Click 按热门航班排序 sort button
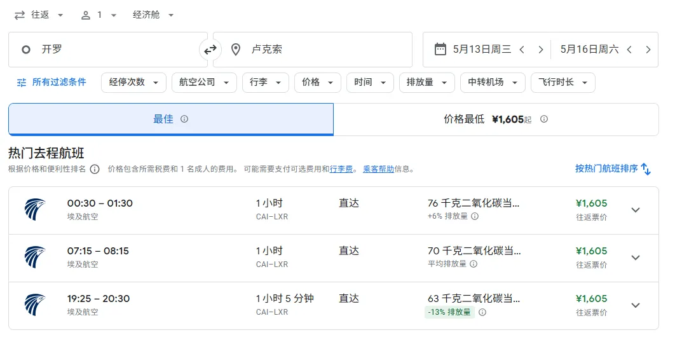This screenshot has width=675, height=337. pos(613,168)
